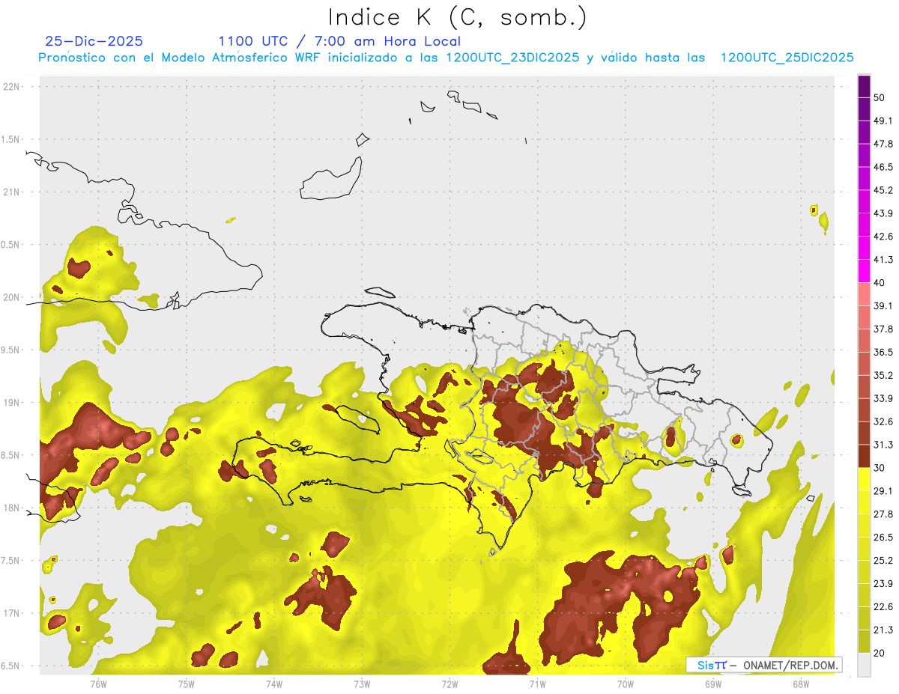This screenshot has width=899, height=694.
Task: Click colorbar value "46.5"
Action: coord(883,167)
